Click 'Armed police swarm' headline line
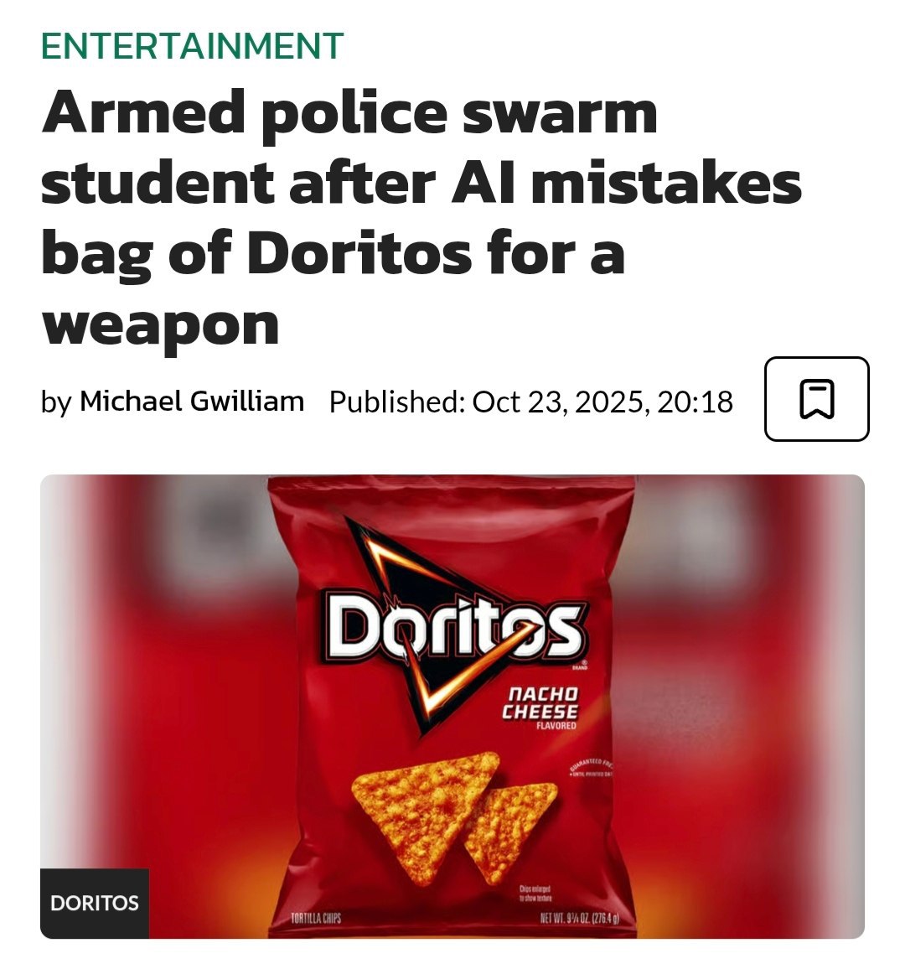This screenshot has height=964, width=905. coord(349,114)
